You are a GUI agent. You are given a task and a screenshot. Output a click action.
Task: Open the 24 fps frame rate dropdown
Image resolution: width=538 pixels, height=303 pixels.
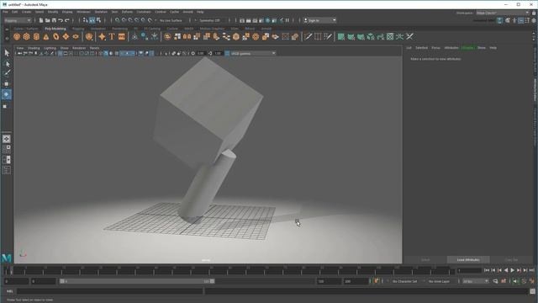click(476, 281)
